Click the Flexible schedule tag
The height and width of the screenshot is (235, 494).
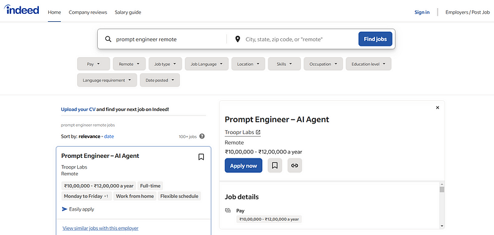(x=179, y=196)
